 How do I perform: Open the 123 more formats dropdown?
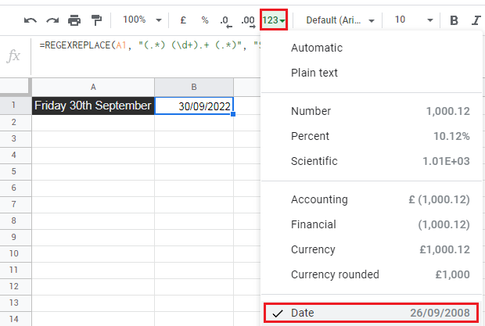[x=274, y=20]
